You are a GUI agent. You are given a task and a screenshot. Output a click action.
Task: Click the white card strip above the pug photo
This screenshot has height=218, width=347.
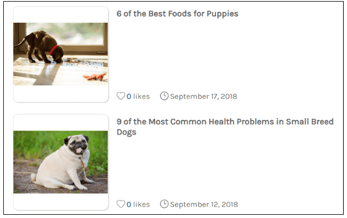(x=60, y=123)
